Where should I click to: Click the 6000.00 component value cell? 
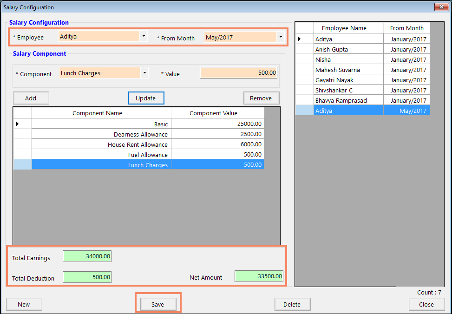pos(217,144)
